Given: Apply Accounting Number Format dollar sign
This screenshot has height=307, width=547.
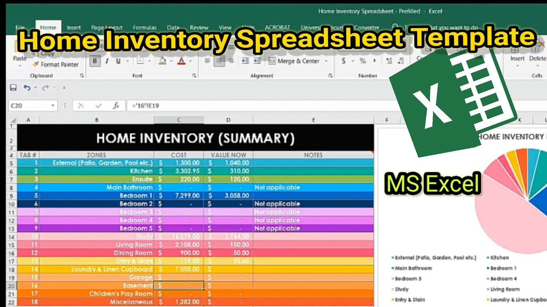Looking at the screenshot, I should pos(344,61).
